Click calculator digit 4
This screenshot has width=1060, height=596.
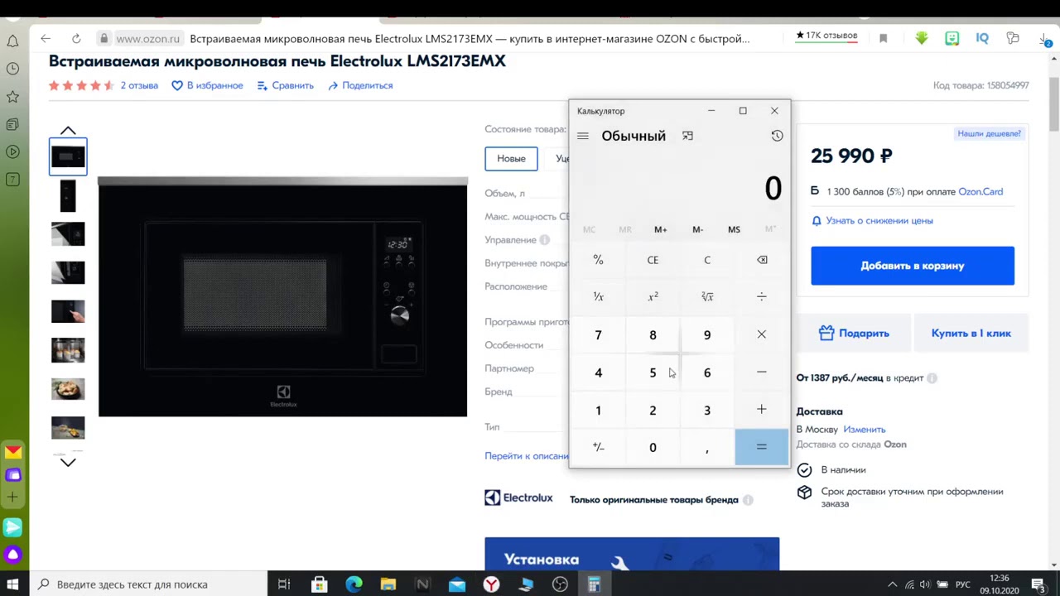pyautogui.click(x=598, y=372)
